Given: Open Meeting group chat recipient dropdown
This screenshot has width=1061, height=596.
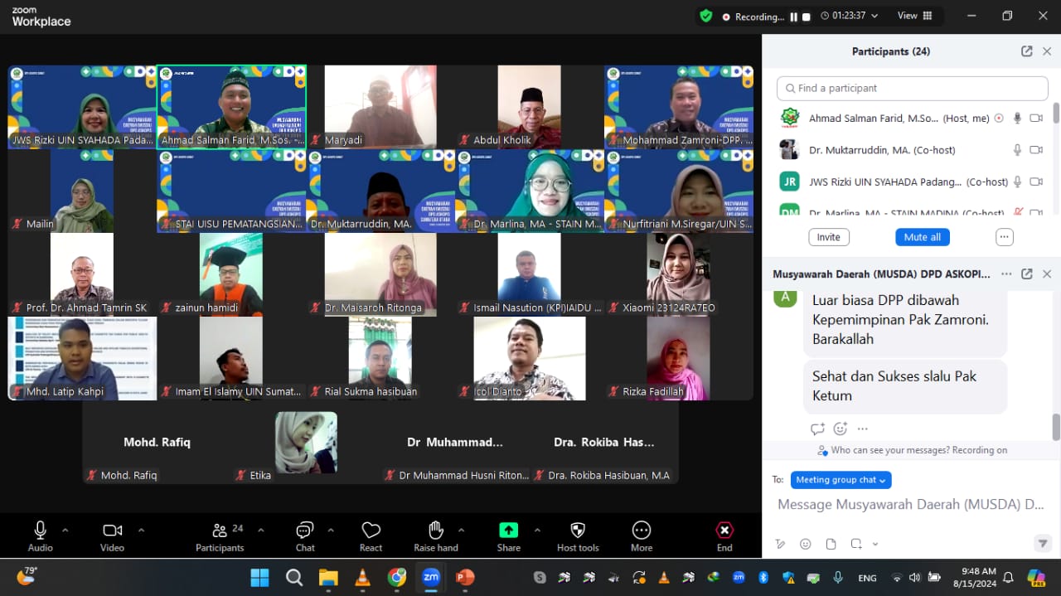Looking at the screenshot, I should click(841, 480).
